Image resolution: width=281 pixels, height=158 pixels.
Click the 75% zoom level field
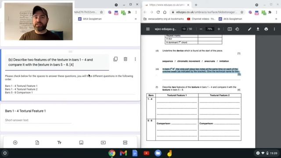tap(210, 29)
